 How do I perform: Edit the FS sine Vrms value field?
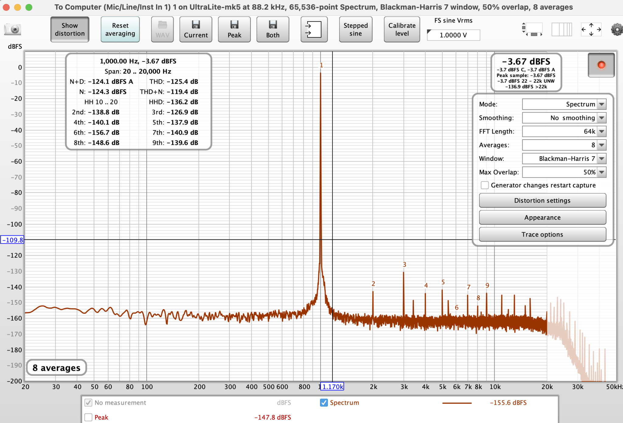[453, 35]
